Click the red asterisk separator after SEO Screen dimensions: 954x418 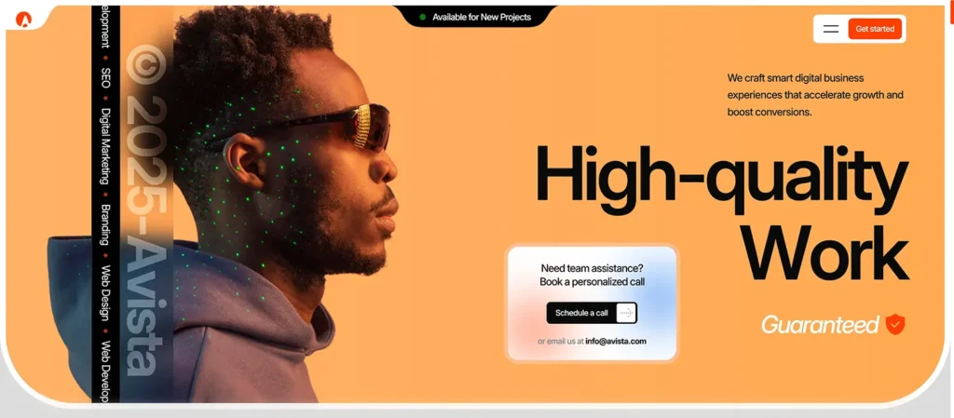[x=105, y=98]
